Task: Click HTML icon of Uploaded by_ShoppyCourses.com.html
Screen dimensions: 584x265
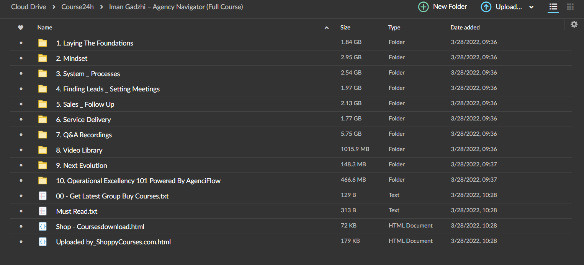Action: point(43,242)
